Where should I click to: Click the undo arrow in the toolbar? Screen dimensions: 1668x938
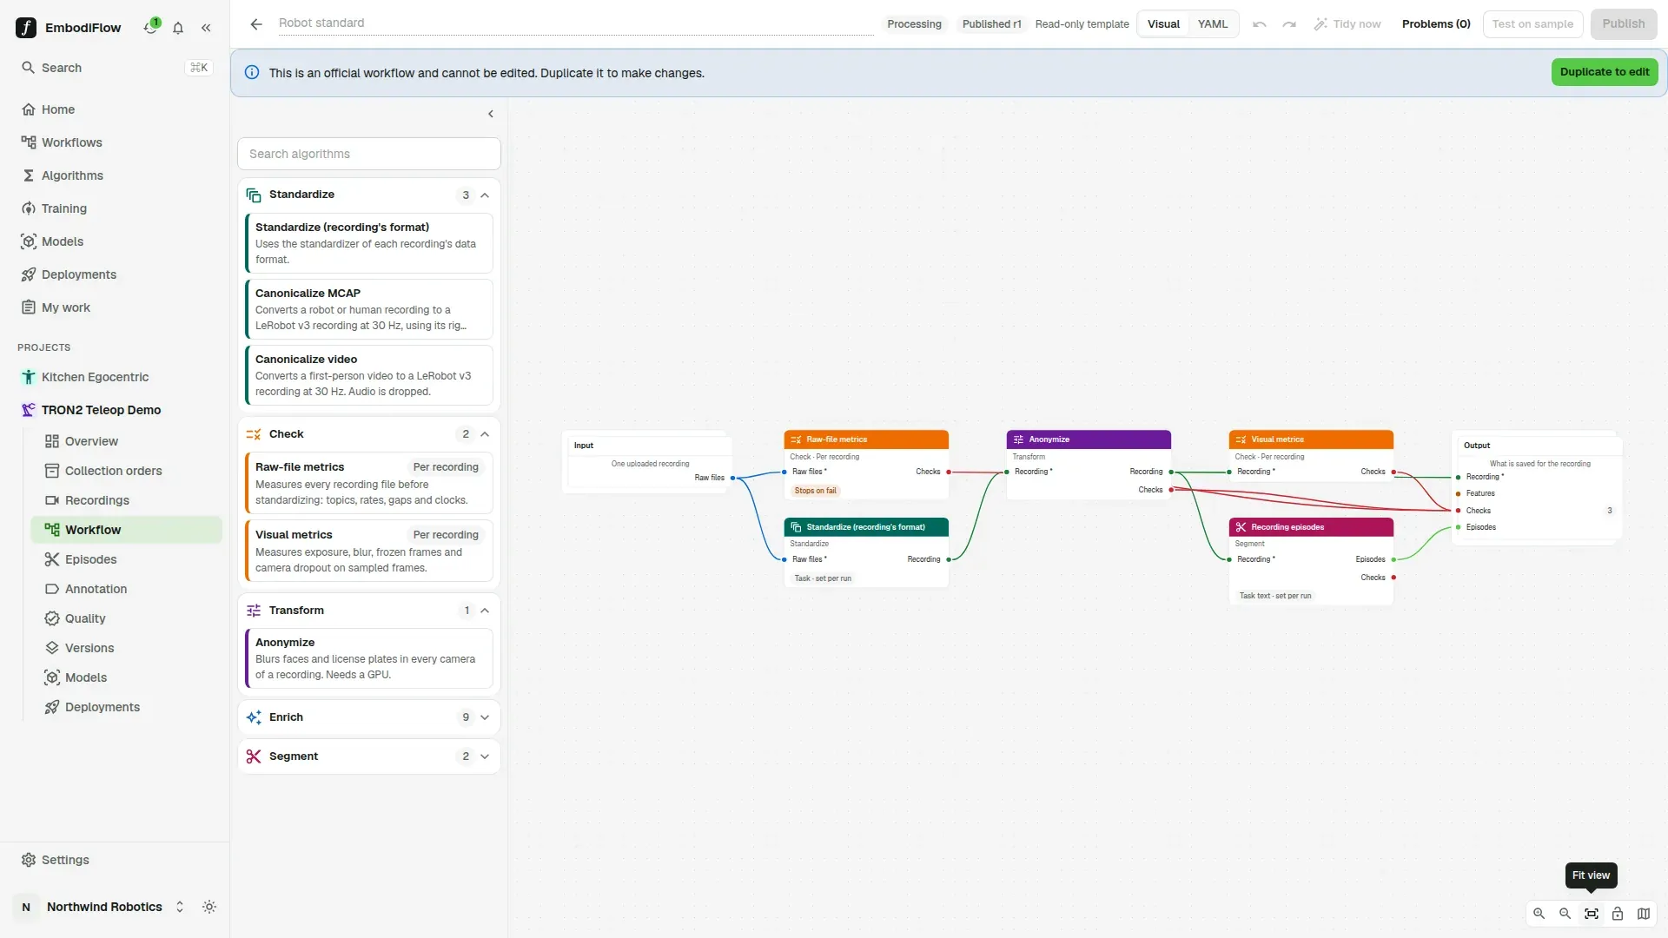[1260, 24]
